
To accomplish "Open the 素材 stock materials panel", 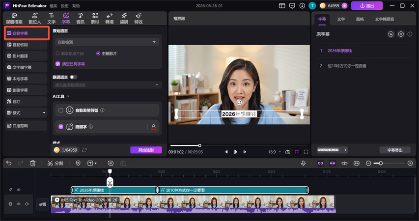I will click(95, 19).
